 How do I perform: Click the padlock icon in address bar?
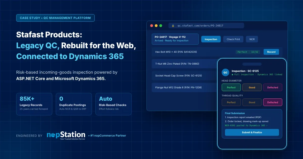[173, 25]
